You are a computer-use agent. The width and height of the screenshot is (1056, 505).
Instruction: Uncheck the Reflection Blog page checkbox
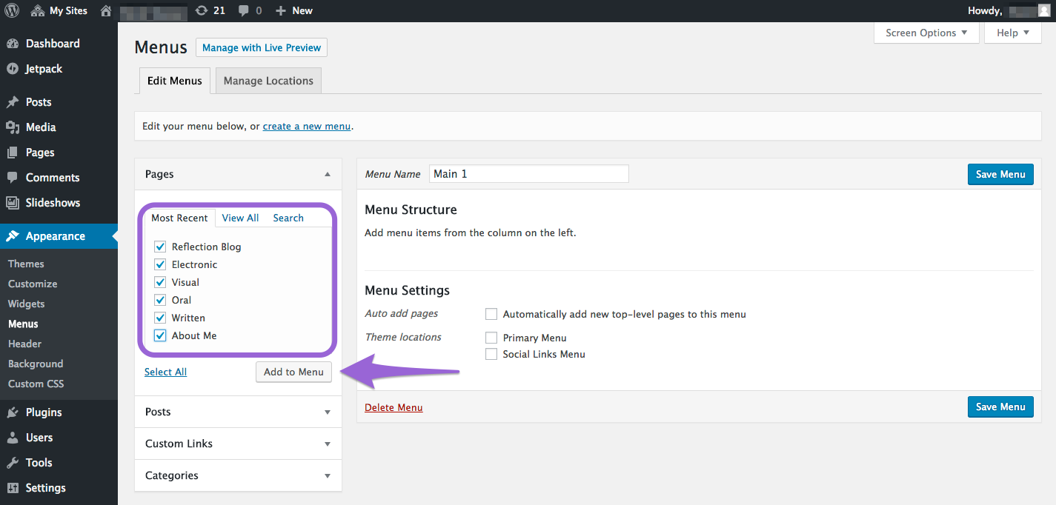click(160, 247)
